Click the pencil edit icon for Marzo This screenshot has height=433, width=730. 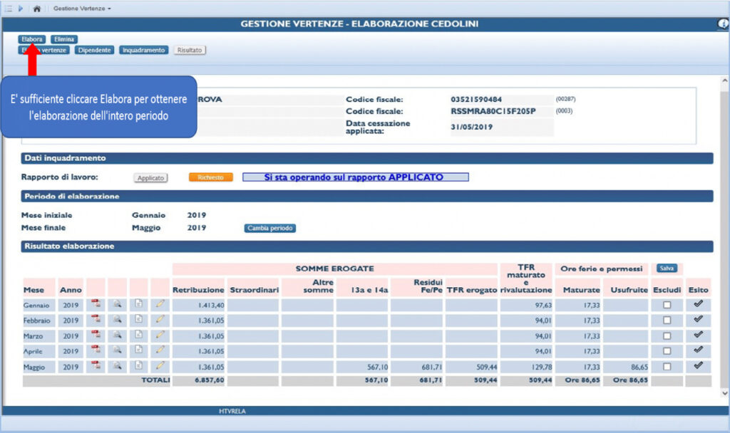coord(160,335)
